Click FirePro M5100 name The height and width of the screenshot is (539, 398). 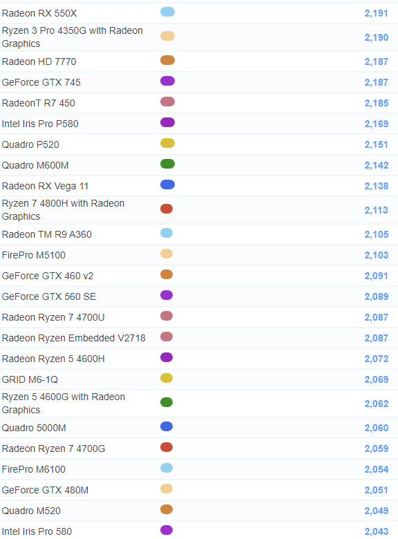point(33,255)
